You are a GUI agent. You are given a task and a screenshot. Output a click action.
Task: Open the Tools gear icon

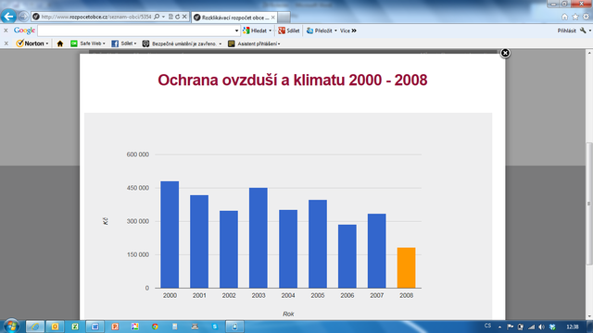pyautogui.click(x=587, y=17)
